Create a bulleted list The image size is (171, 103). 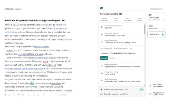38,95
